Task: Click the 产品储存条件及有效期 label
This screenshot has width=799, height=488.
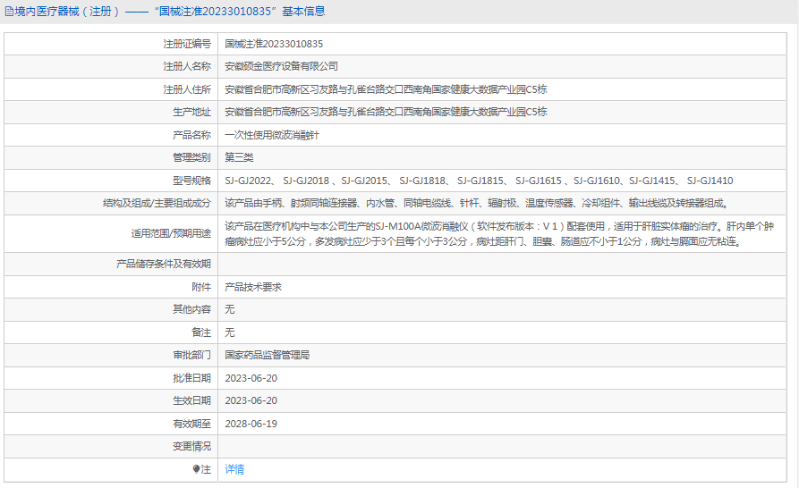Action: pos(164,264)
